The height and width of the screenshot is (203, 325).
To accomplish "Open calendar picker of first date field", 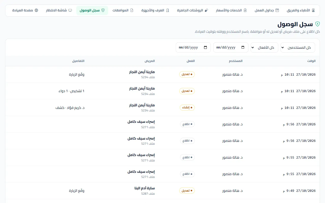I will point(243,47).
